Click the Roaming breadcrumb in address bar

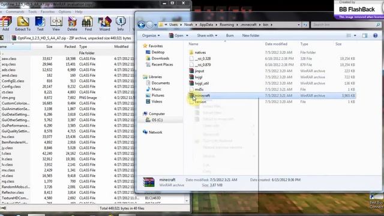coord(227,25)
